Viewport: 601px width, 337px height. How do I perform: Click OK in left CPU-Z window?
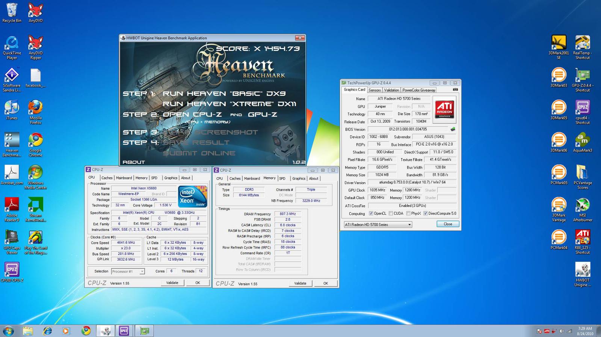tap(198, 283)
